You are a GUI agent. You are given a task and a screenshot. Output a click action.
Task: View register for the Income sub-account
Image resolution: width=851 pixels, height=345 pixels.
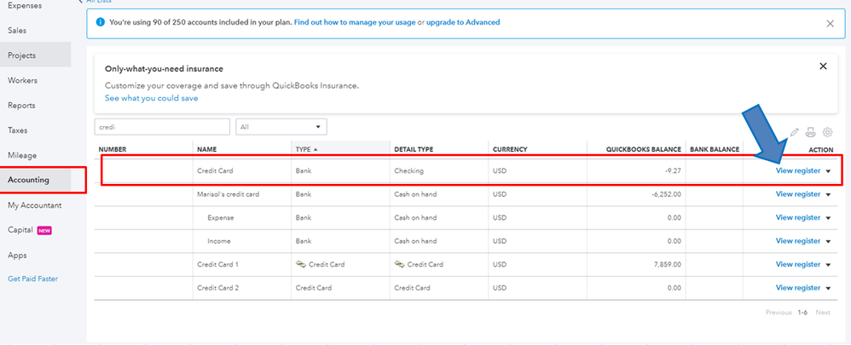coord(798,241)
